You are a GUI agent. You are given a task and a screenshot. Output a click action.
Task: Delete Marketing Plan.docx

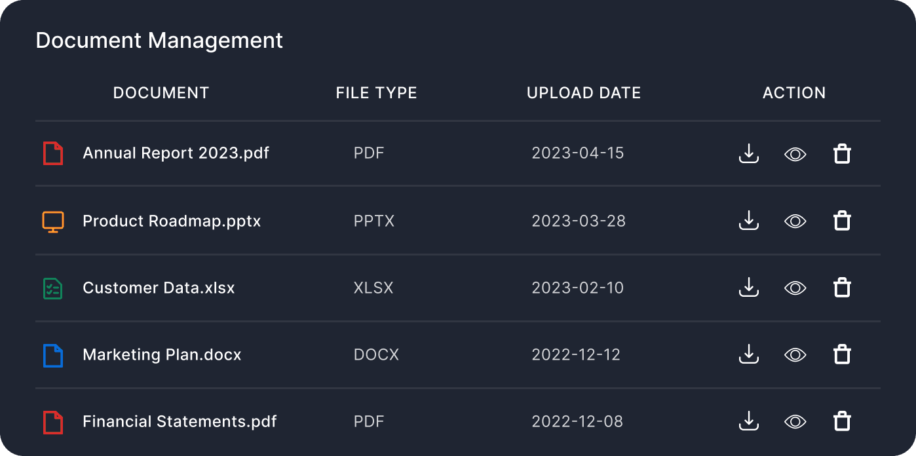(x=842, y=354)
